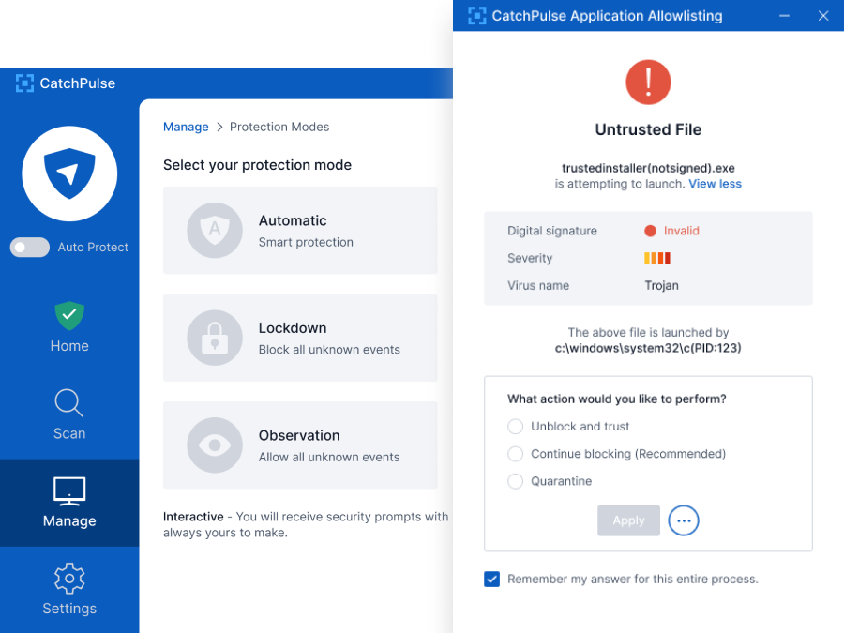Click Manage in the breadcrumb
Viewport: 844px width, 633px height.
click(x=186, y=127)
